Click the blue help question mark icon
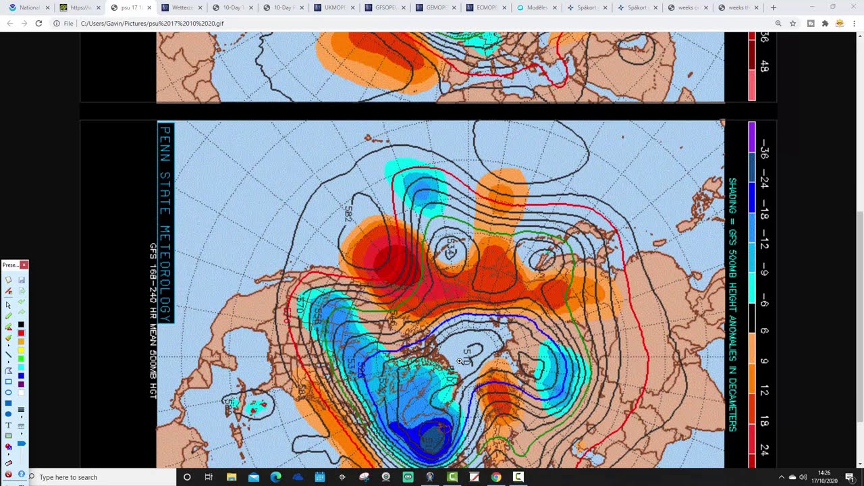 [22, 474]
